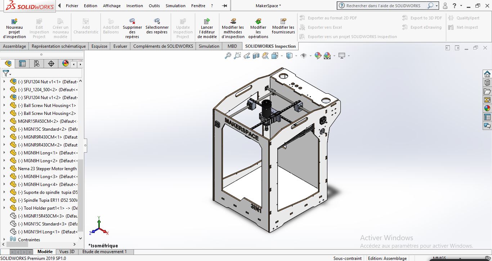This screenshot has height=261, width=492.
Task: Open the Fenêtre menu
Action: click(198, 6)
